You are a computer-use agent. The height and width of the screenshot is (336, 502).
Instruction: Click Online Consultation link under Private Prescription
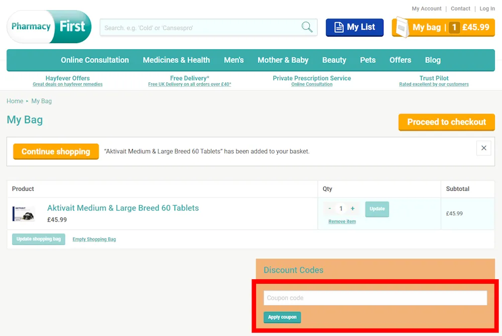312,84
